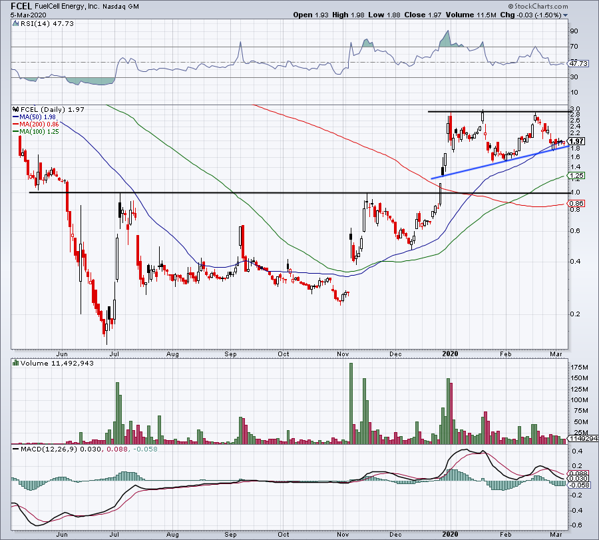
Task: Click the red 0.86 MA price tag
Action: coord(576,203)
